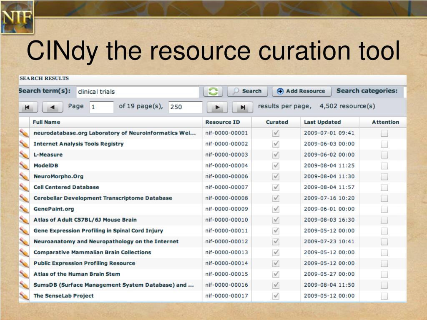Go to the previous results page
Image resolution: width=427 pixels, height=320 pixels.
53,107
